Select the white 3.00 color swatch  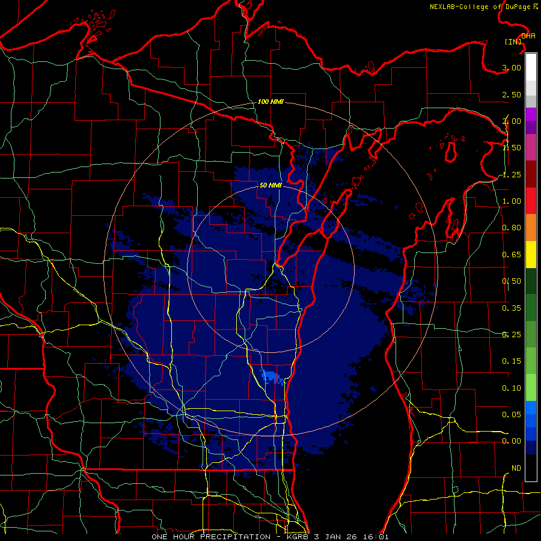point(531,67)
